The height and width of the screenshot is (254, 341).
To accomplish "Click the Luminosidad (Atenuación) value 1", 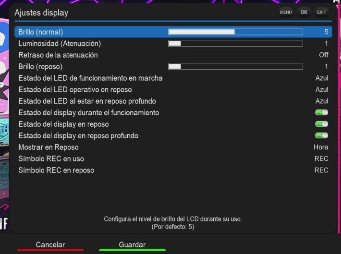I will coord(326,44).
